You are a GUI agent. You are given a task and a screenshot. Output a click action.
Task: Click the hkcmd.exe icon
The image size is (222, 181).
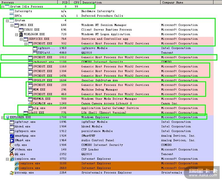pyautogui.click(x=12, y=127)
